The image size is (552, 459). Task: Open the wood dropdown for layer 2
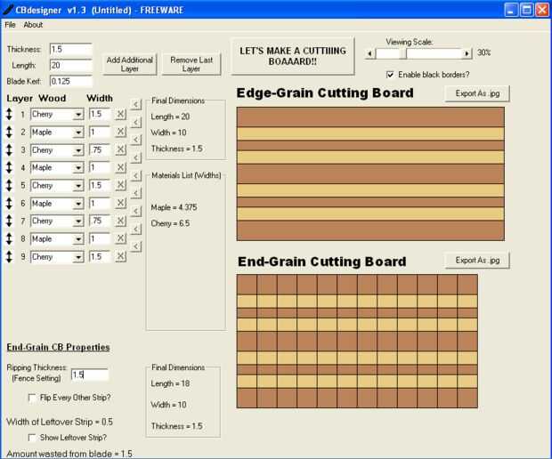coord(78,133)
